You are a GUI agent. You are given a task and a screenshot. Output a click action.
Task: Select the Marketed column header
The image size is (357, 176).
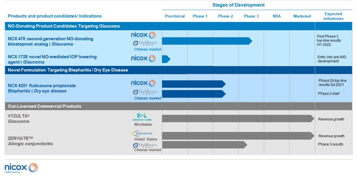302,16
